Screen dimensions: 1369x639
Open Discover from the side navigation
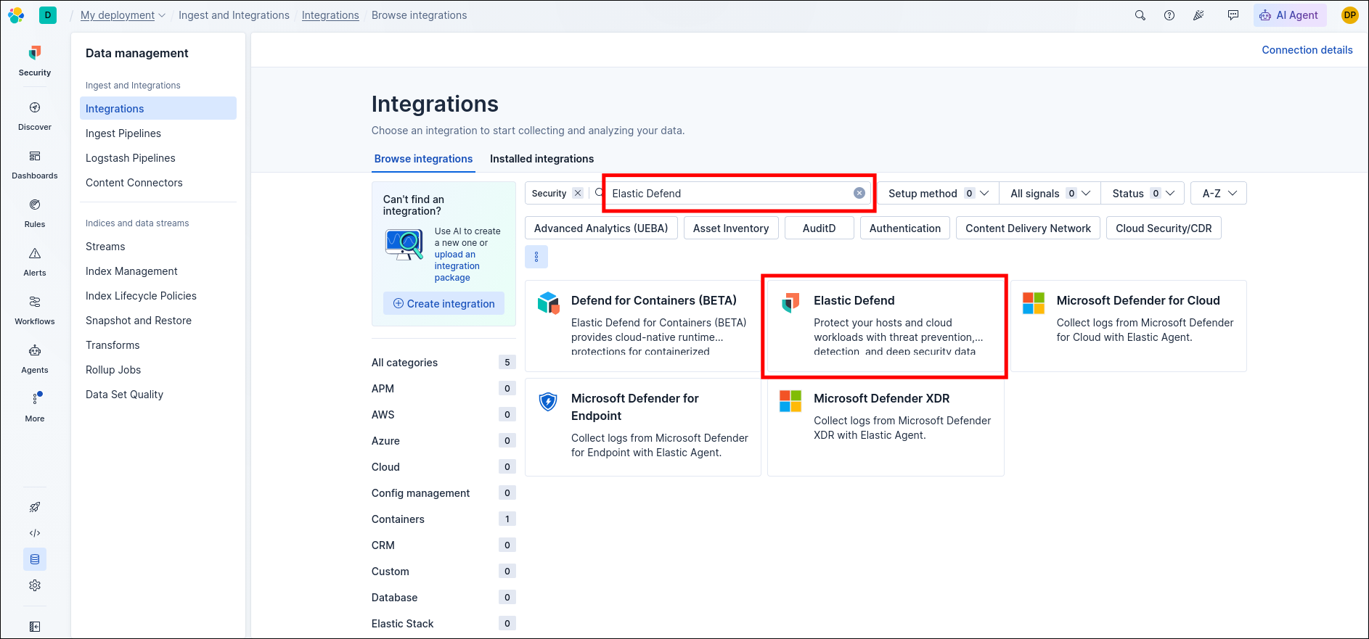35,116
